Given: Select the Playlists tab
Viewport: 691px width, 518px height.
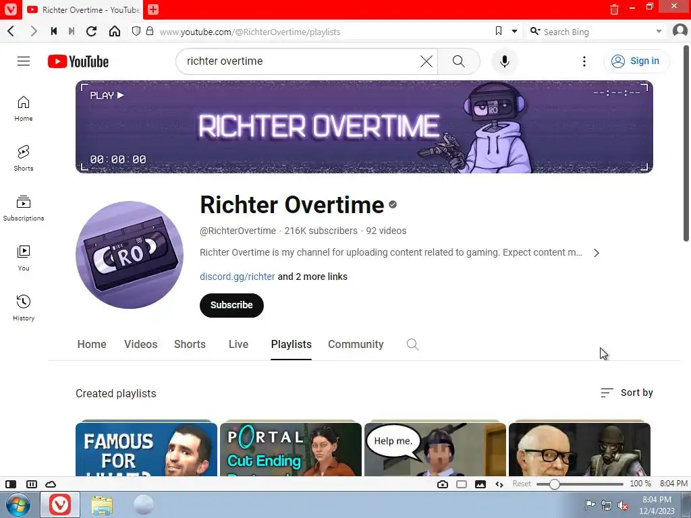Looking at the screenshot, I should click(292, 345).
